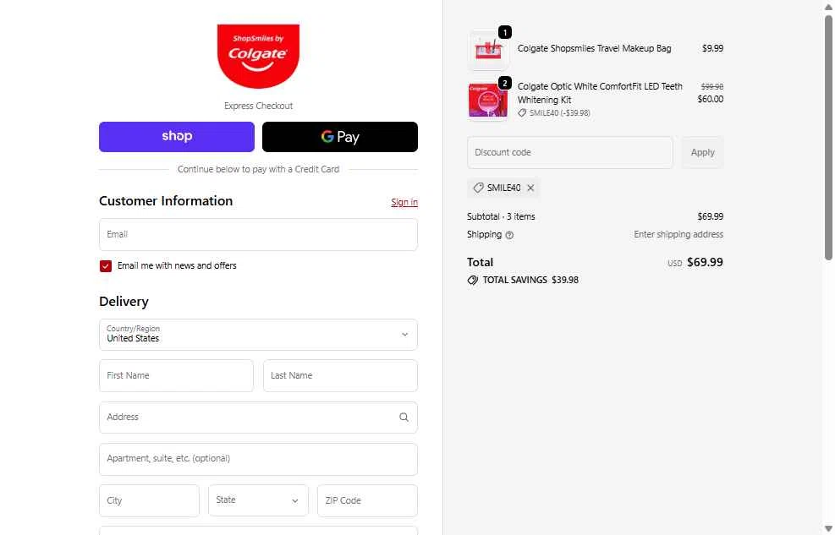Click the $9.99 Makeup Bag price

[712, 48]
